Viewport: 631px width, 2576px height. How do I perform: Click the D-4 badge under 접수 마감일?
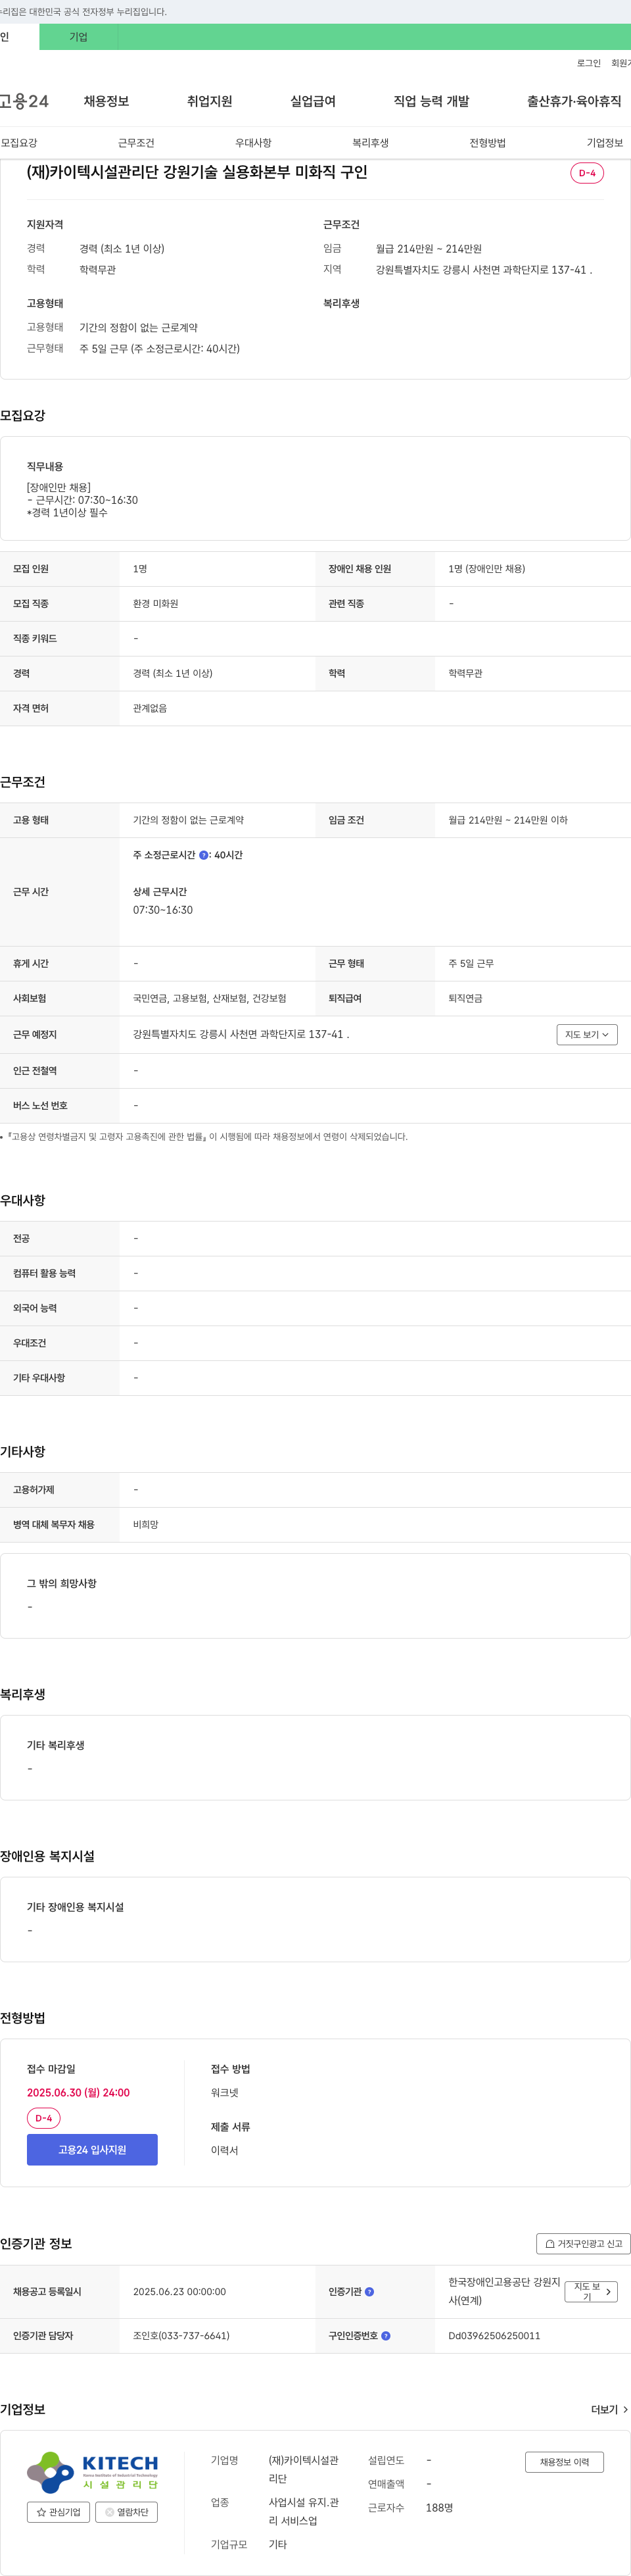[44, 2118]
